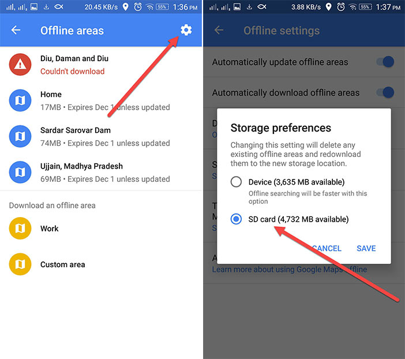Select Device storage radio button

[236, 182]
